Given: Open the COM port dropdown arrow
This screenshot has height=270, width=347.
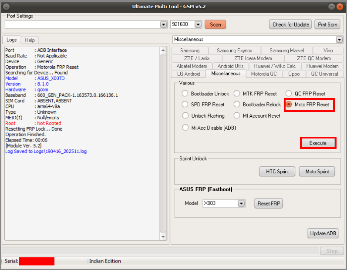Looking at the screenshot, I should 163,24.
